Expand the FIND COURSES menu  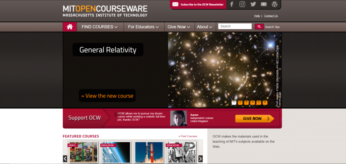[100, 27]
